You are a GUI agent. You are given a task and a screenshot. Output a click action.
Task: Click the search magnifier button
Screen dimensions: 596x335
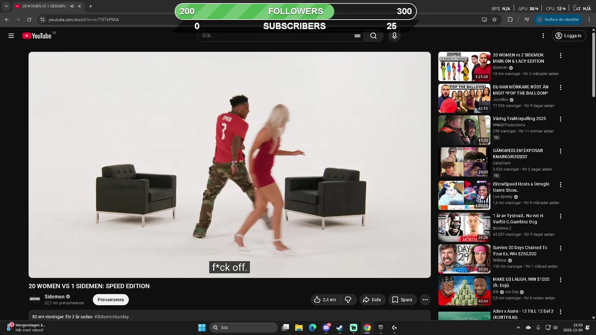click(373, 36)
